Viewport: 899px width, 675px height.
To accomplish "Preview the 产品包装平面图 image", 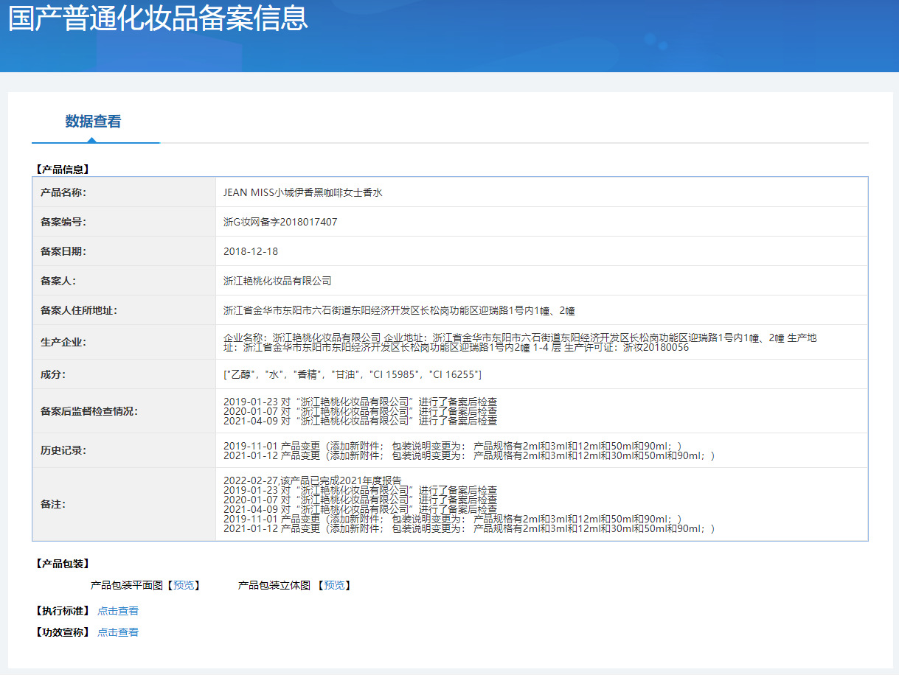I will pos(184,585).
